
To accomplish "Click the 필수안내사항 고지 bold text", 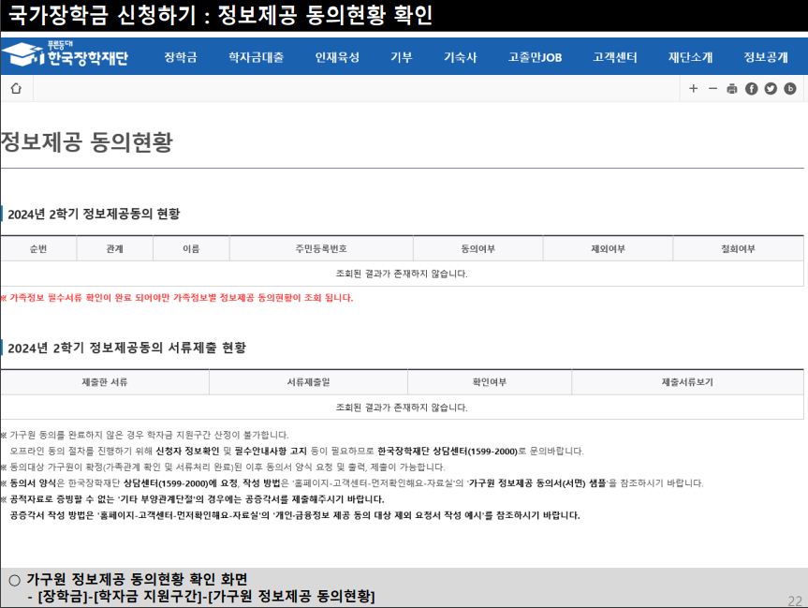I will 271,451.
